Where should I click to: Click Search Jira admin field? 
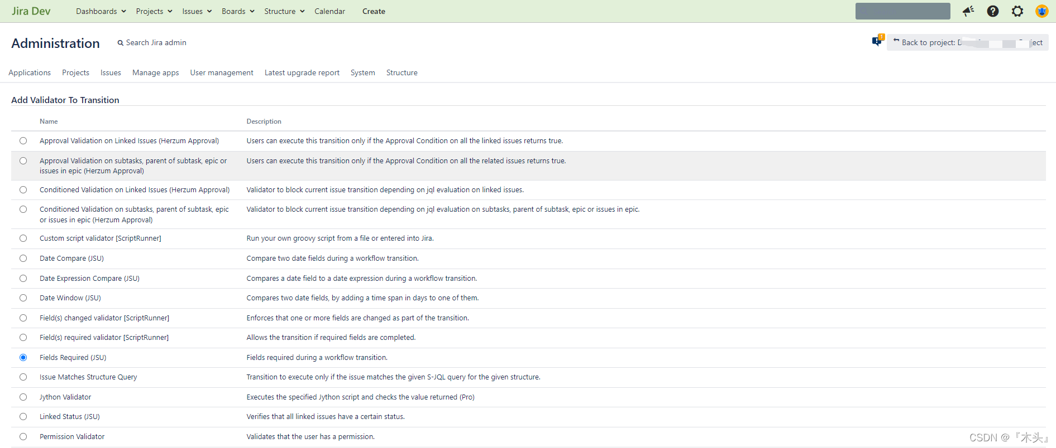pyautogui.click(x=152, y=42)
